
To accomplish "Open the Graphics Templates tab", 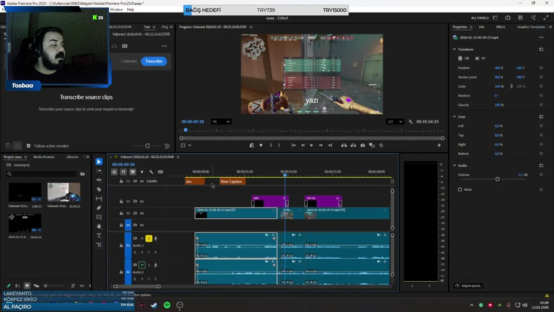I will coord(531,27).
